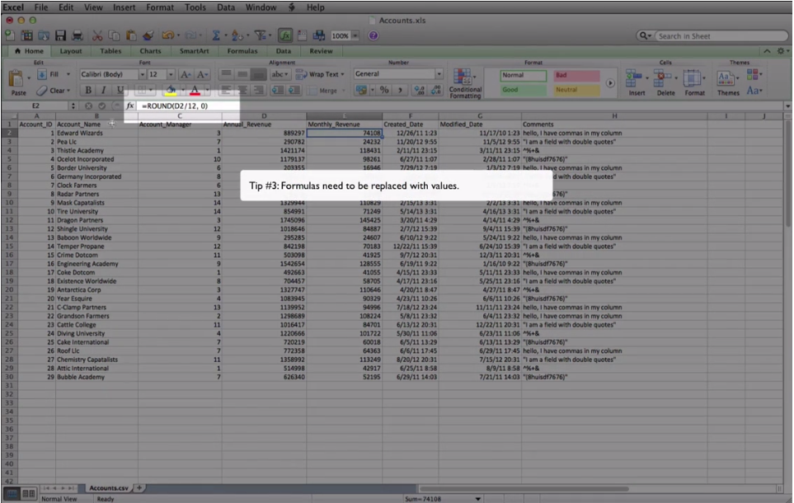Viewport: 794px width, 503px height.
Task: Click the fx insert function button in the formula bar
Action: click(x=130, y=106)
